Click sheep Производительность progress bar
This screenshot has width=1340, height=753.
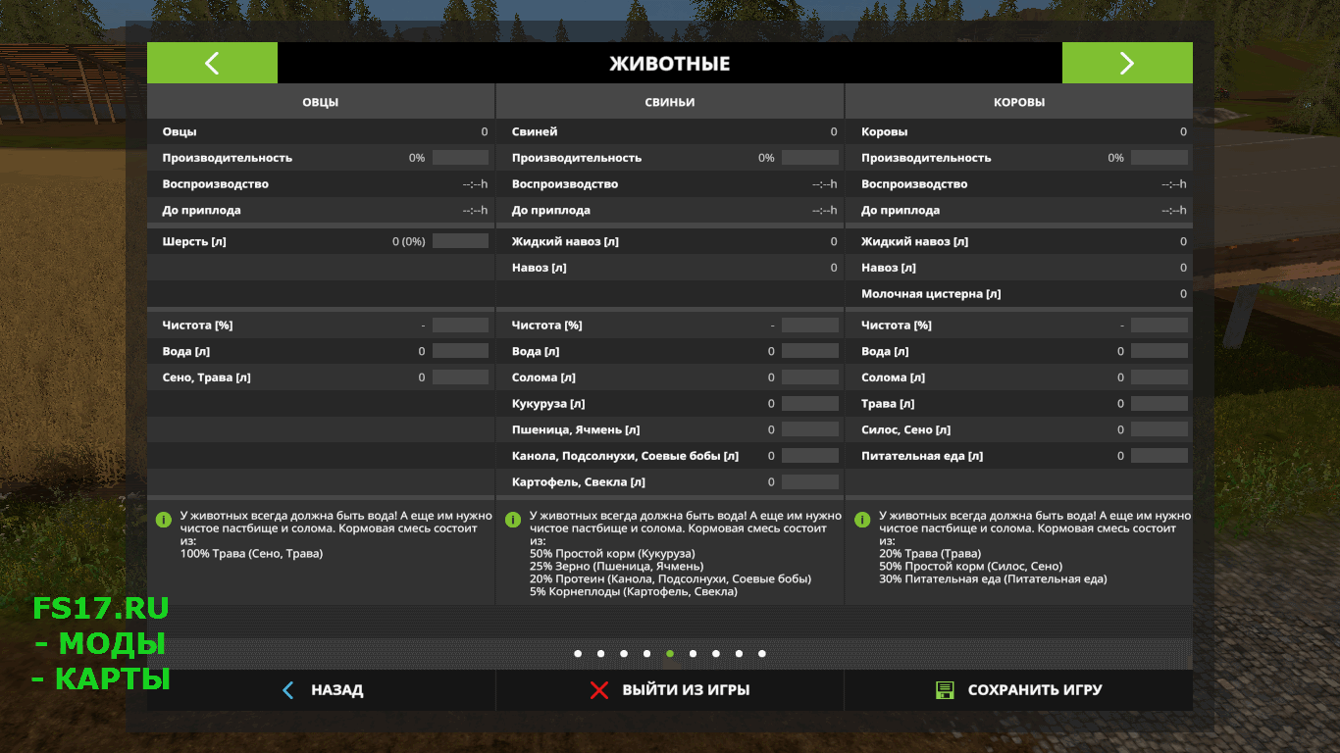coord(460,158)
